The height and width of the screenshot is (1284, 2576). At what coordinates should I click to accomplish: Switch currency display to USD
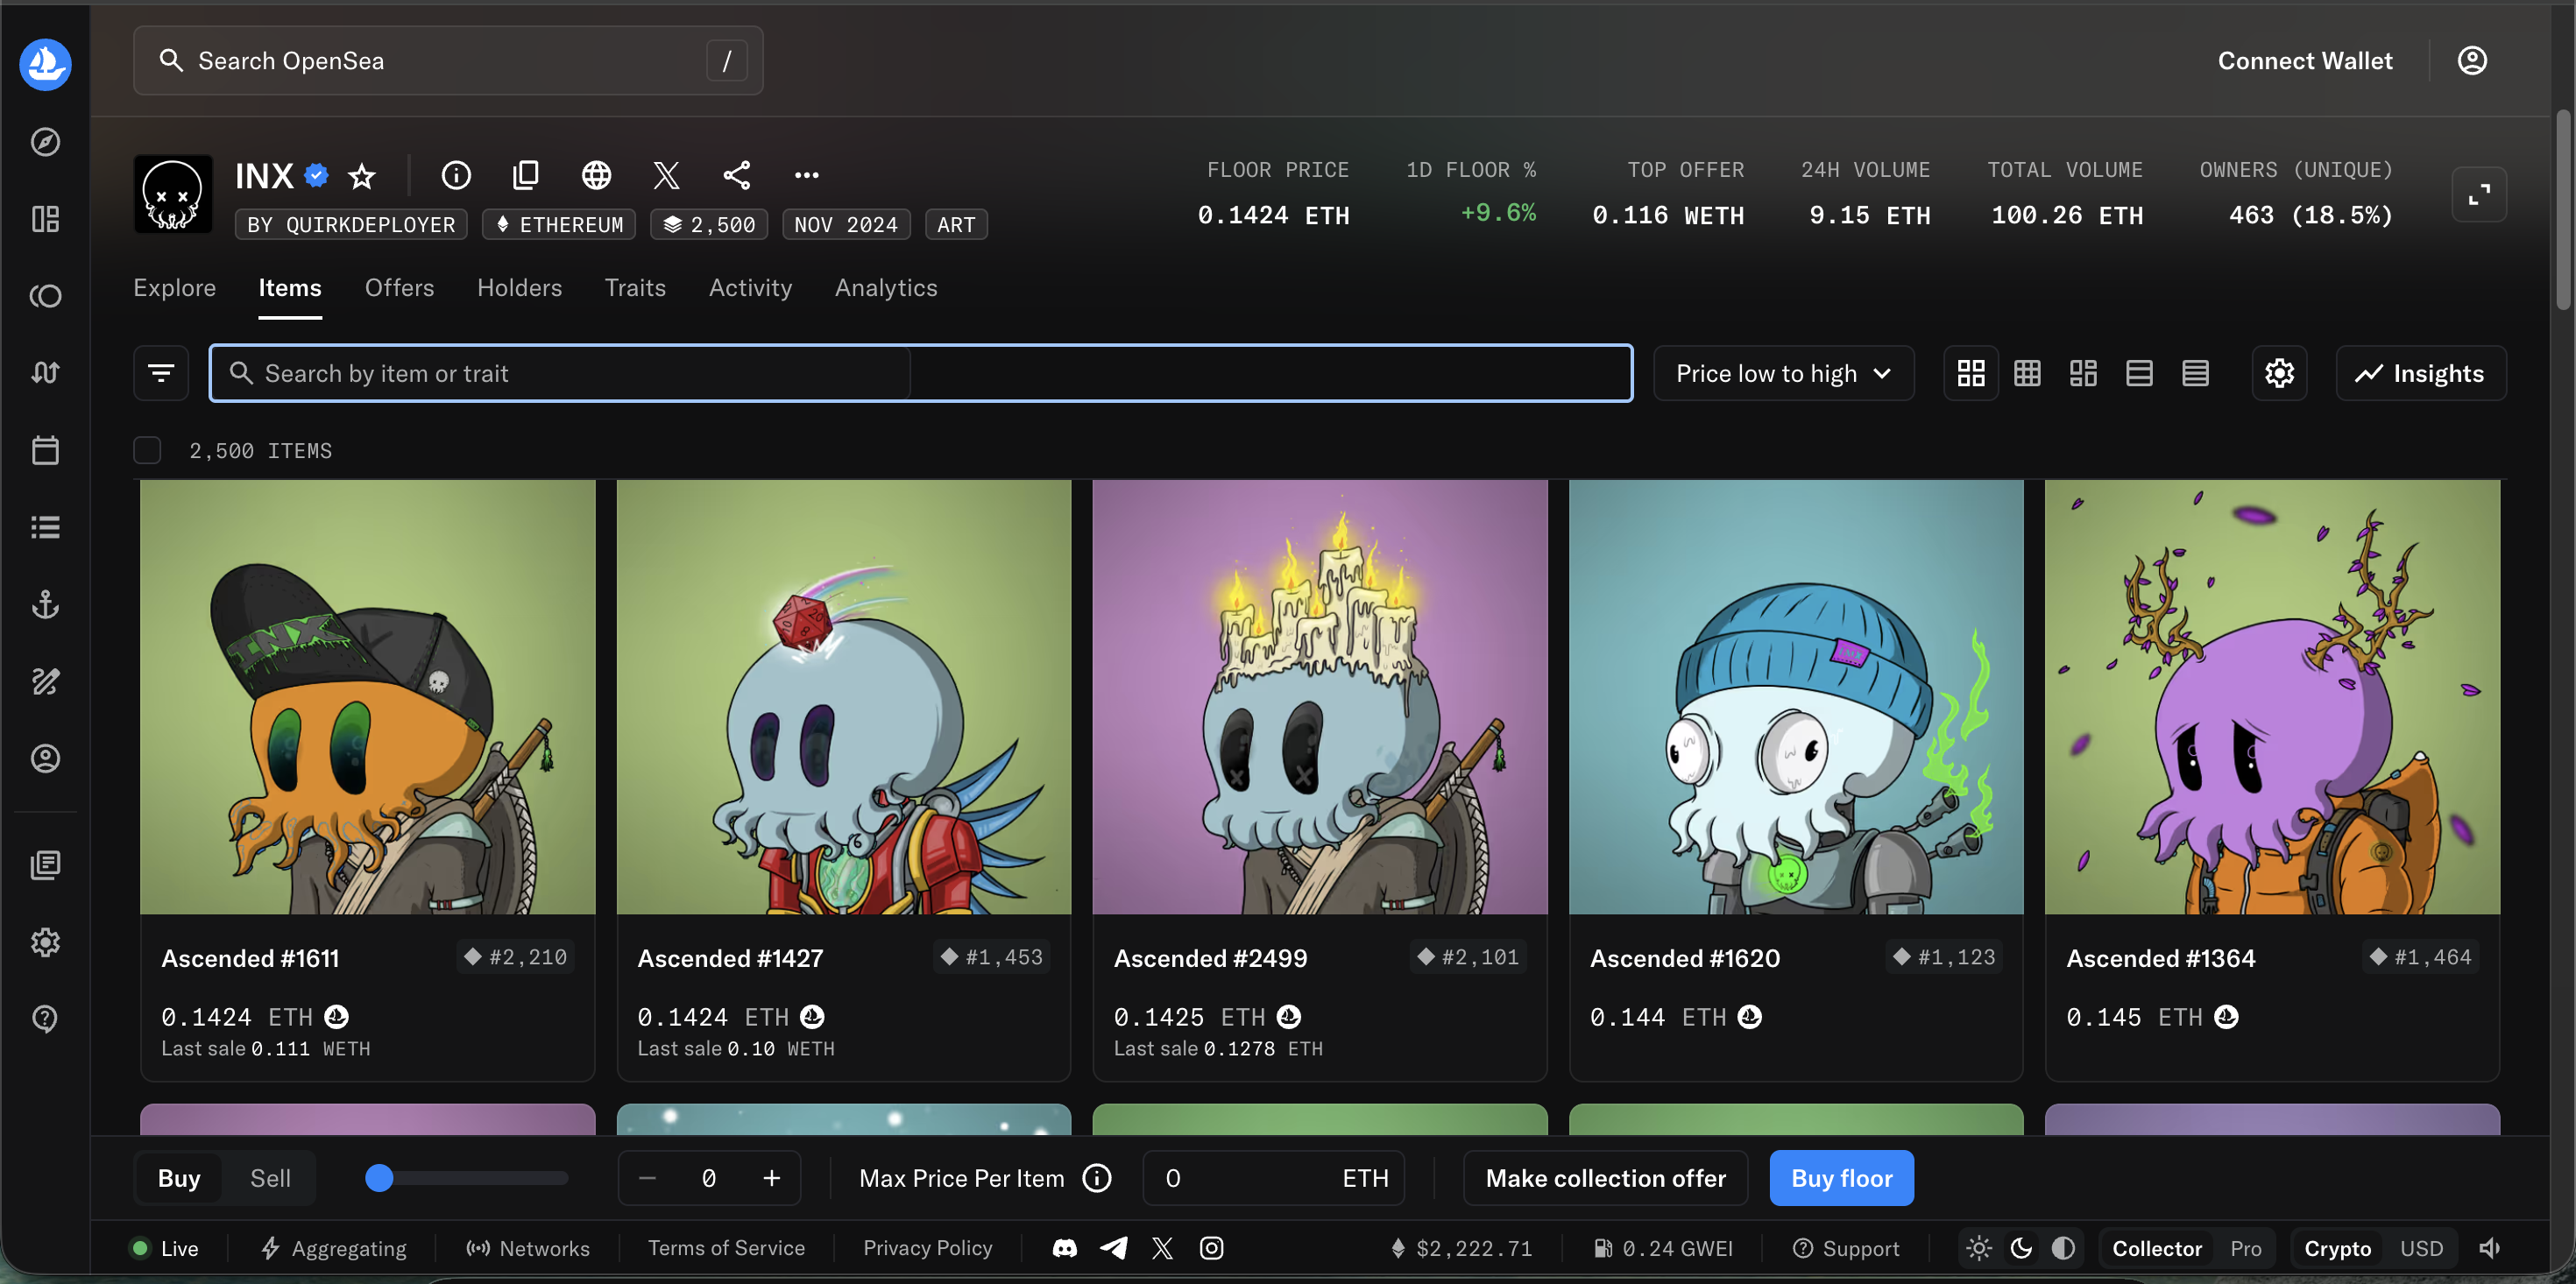tap(2421, 1248)
